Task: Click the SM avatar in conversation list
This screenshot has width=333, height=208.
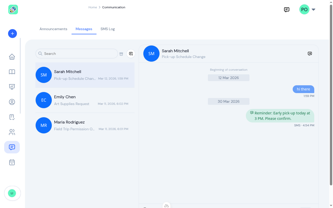Action: [x=44, y=75]
